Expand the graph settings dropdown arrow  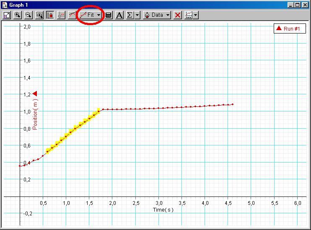(x=196, y=15)
